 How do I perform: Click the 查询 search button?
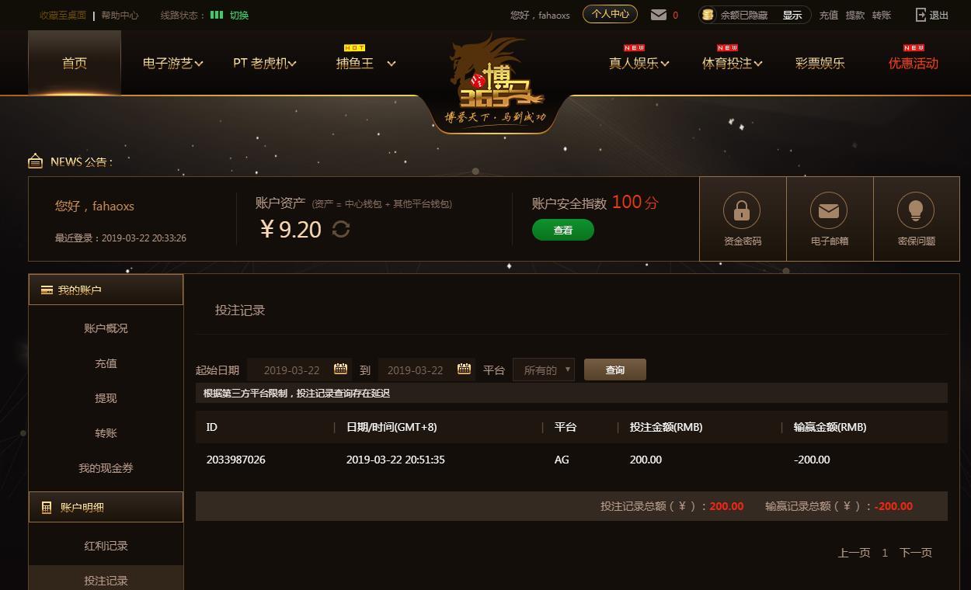pyautogui.click(x=615, y=370)
